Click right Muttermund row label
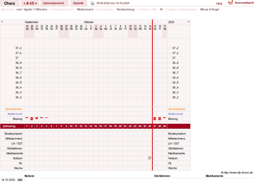The height and width of the screenshot is (186, 254). 176,114
